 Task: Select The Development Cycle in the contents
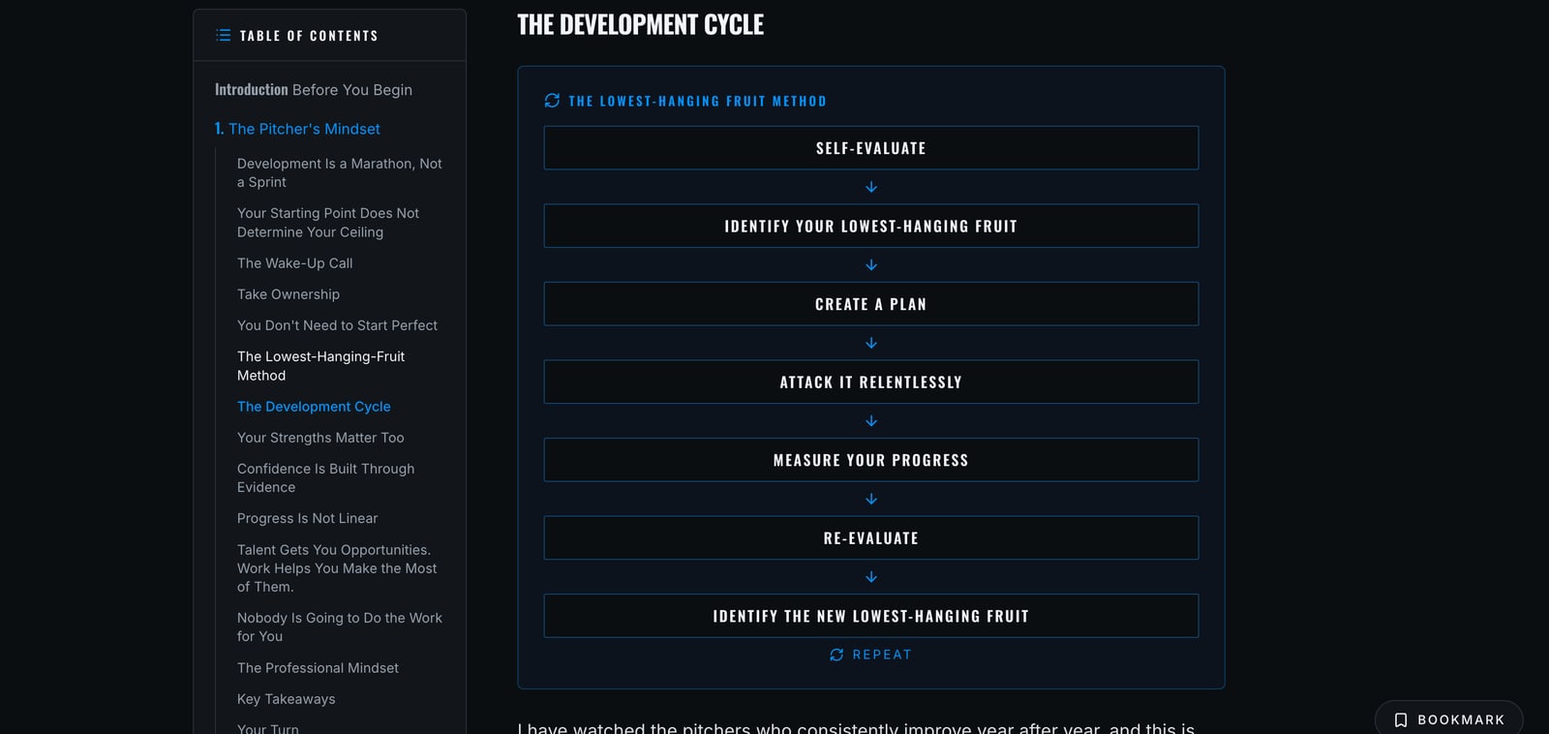(x=314, y=407)
